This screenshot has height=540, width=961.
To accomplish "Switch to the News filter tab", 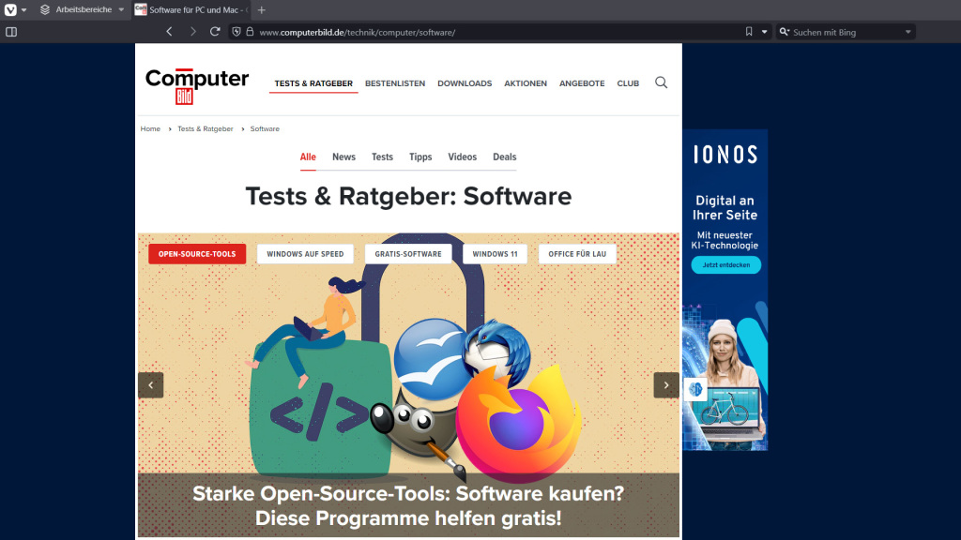I will click(x=343, y=157).
